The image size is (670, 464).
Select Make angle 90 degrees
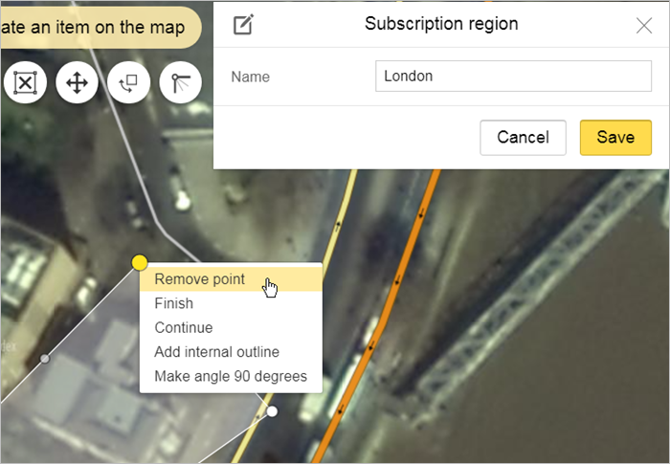point(230,376)
